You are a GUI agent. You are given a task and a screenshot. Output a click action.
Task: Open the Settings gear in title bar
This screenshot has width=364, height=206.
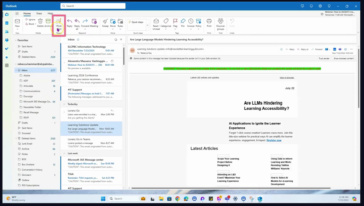tap(320, 6)
